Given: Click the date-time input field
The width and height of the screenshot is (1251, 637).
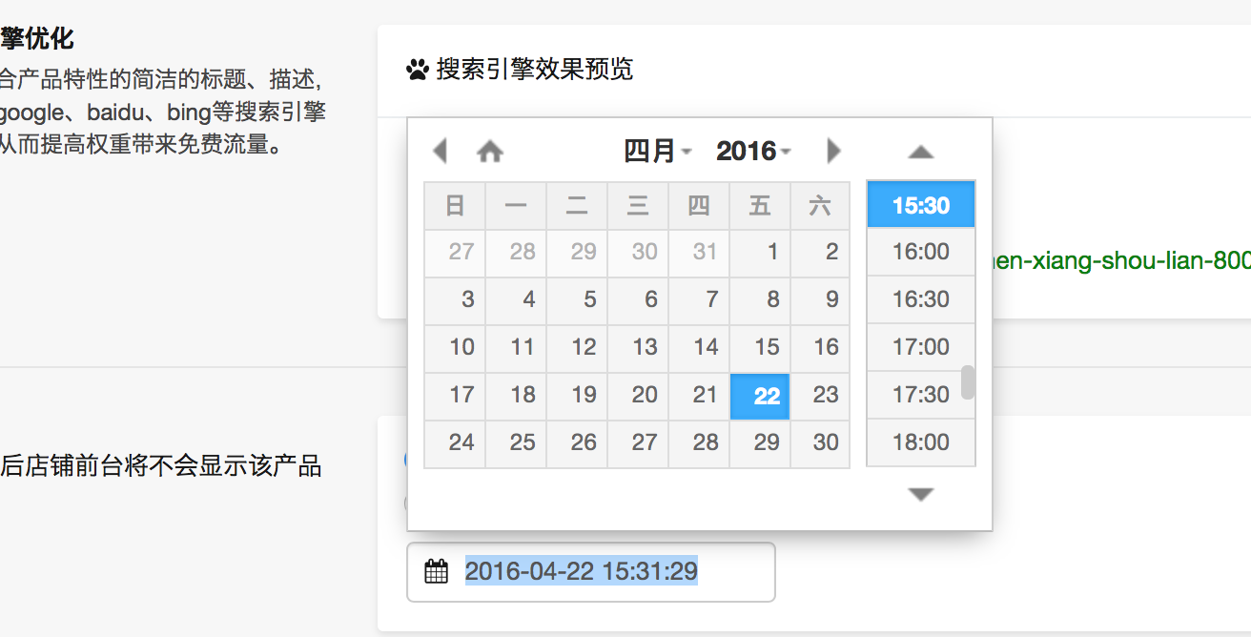Looking at the screenshot, I should point(610,572).
